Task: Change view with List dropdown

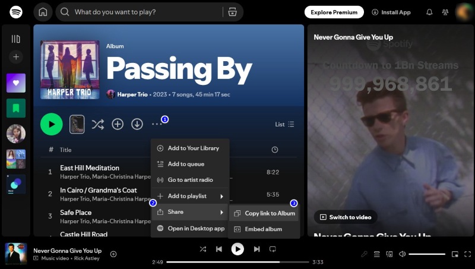Action: [x=284, y=124]
